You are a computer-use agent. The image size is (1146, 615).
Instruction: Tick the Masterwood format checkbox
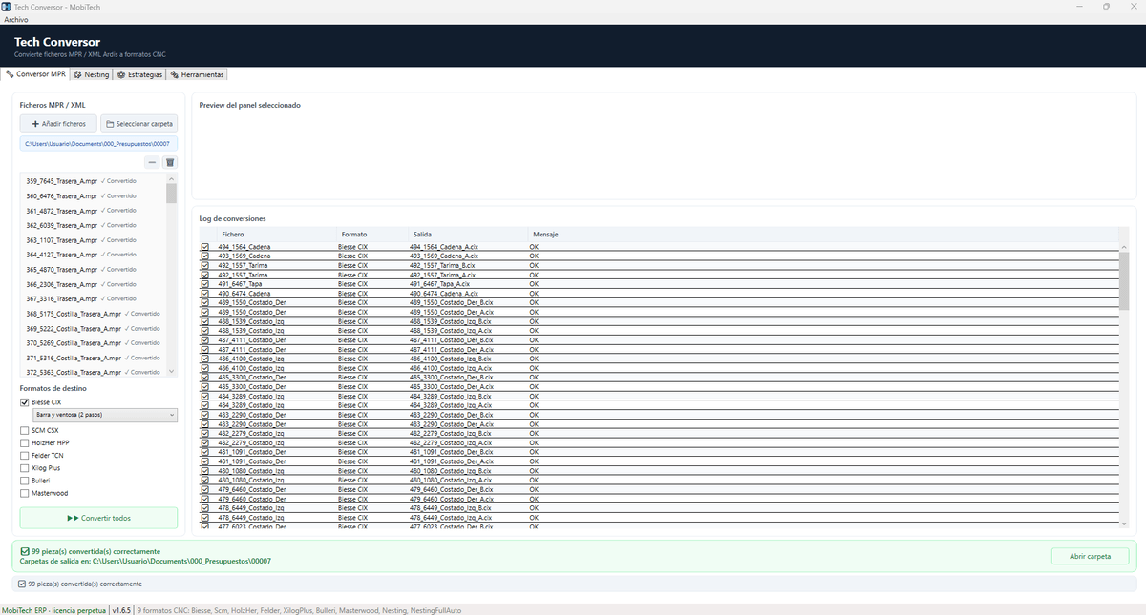25,493
